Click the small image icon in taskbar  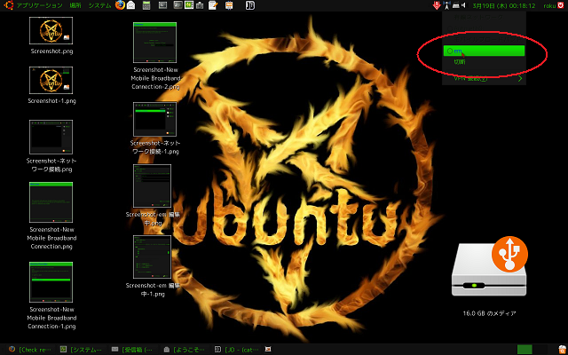tap(268, 350)
